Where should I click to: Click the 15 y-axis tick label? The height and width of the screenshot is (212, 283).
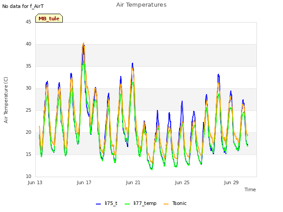point(28,154)
